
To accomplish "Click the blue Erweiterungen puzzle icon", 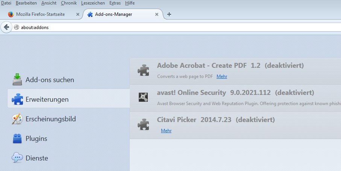I will click(17, 99).
